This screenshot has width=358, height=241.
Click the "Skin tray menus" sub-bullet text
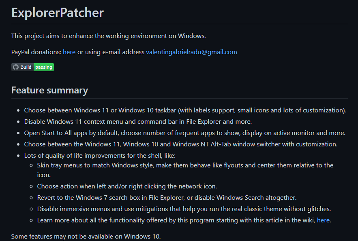pyautogui.click(x=185, y=165)
